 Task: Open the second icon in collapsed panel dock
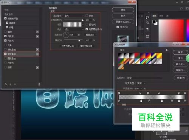coord(147,22)
